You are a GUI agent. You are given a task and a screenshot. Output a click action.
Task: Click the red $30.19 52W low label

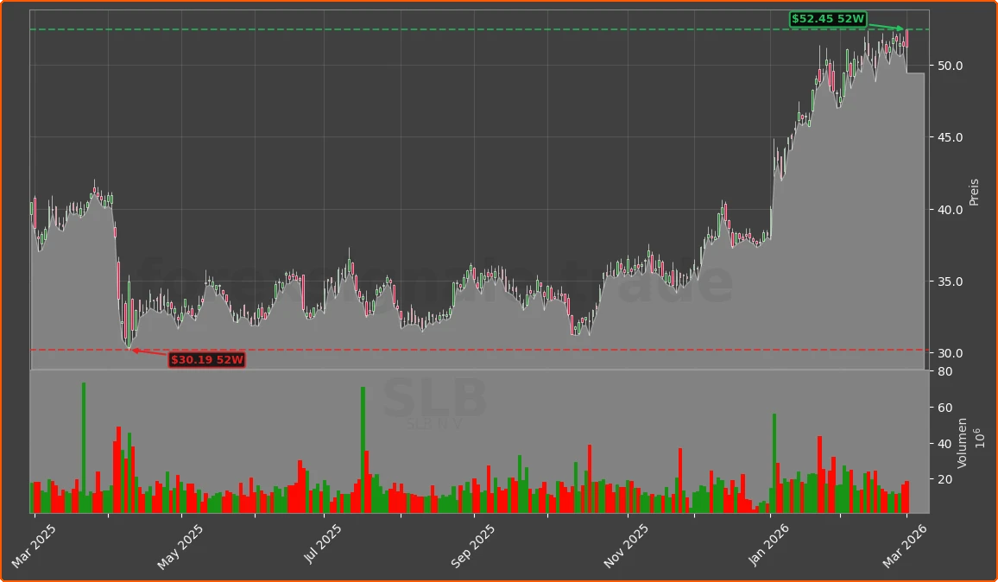[x=207, y=361]
